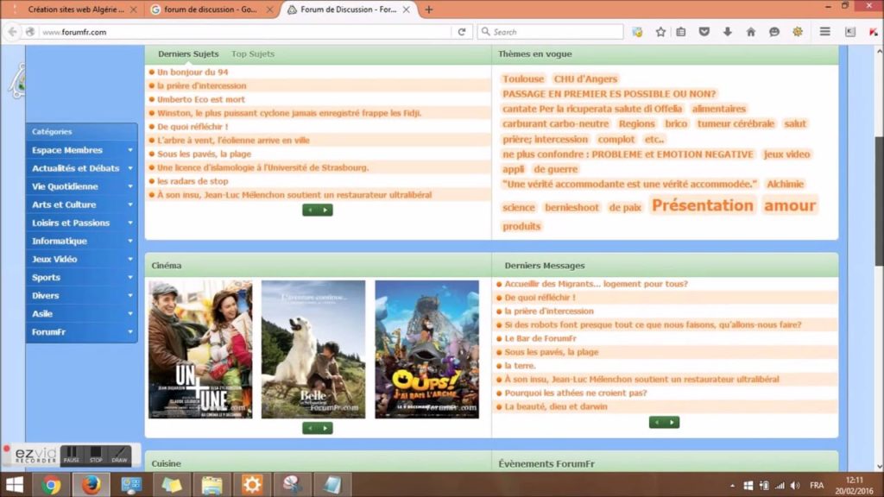Image resolution: width=884 pixels, height=497 pixels.
Task: Open the file explorer taskbar icon
Action: point(212,485)
